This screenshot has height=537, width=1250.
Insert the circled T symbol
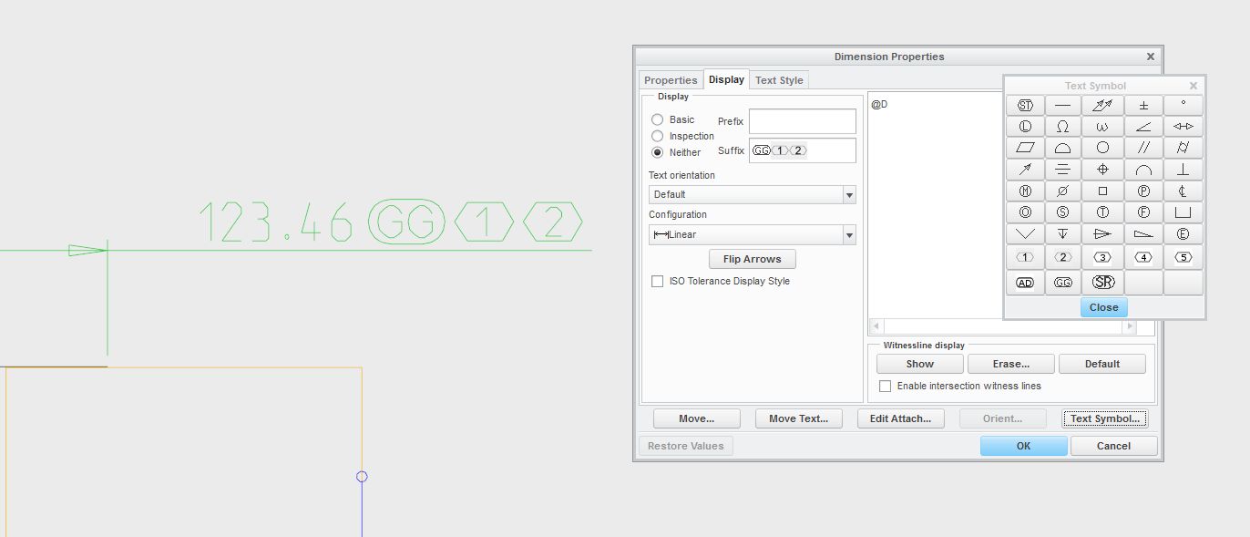pos(1103,212)
